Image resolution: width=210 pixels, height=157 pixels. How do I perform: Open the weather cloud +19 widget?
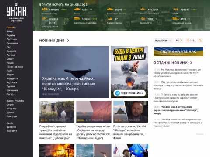pyautogui.click(x=190, y=41)
